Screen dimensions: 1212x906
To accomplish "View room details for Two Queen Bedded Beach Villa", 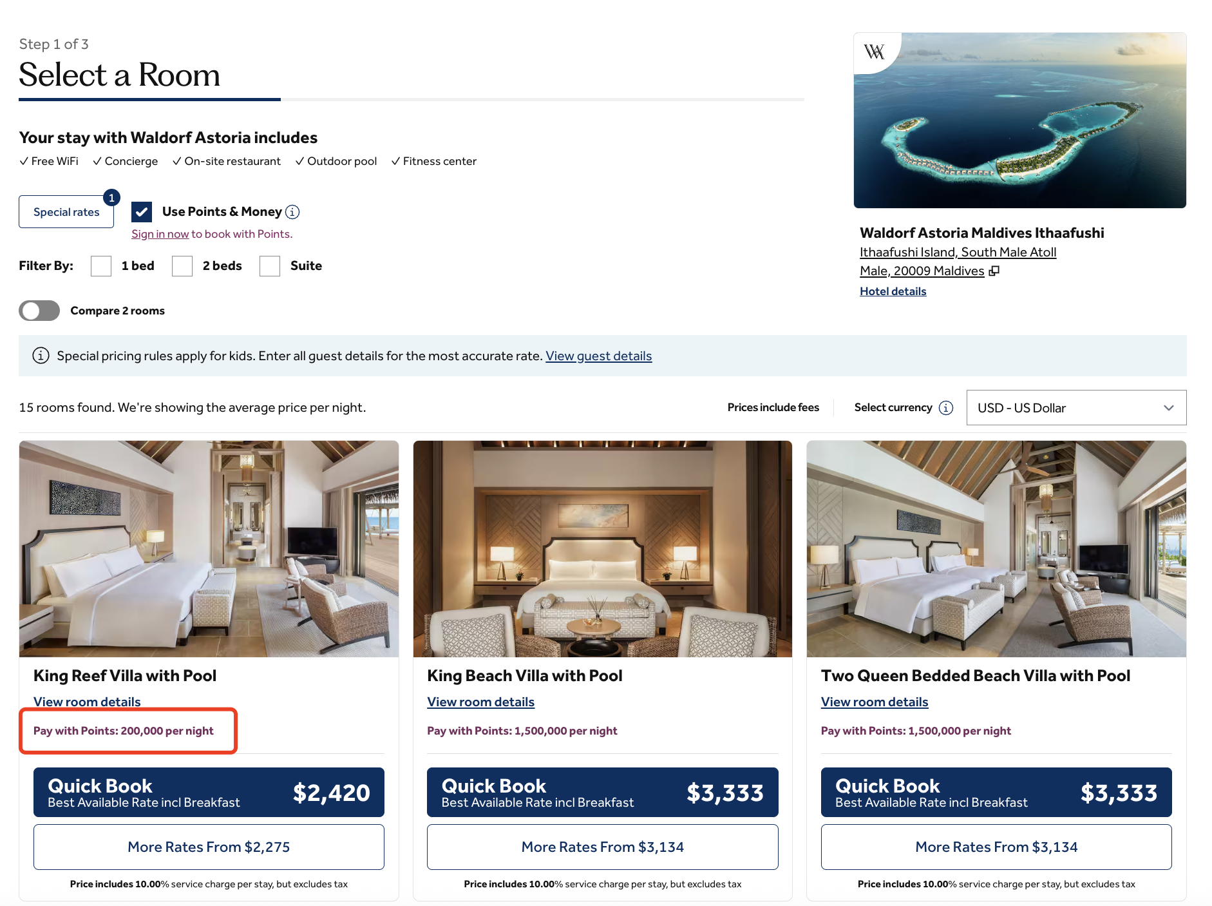I will pyautogui.click(x=875, y=702).
